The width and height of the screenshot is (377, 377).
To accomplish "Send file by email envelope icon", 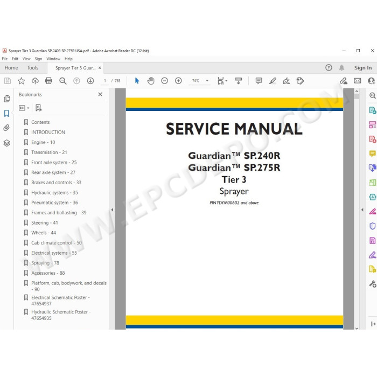I will click(358, 81).
